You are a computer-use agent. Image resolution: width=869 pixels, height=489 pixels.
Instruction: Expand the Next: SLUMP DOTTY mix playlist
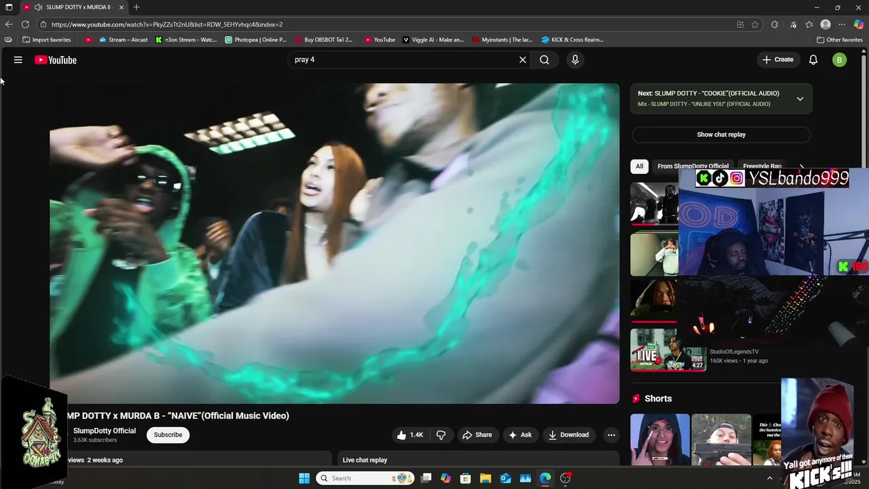pyautogui.click(x=800, y=98)
